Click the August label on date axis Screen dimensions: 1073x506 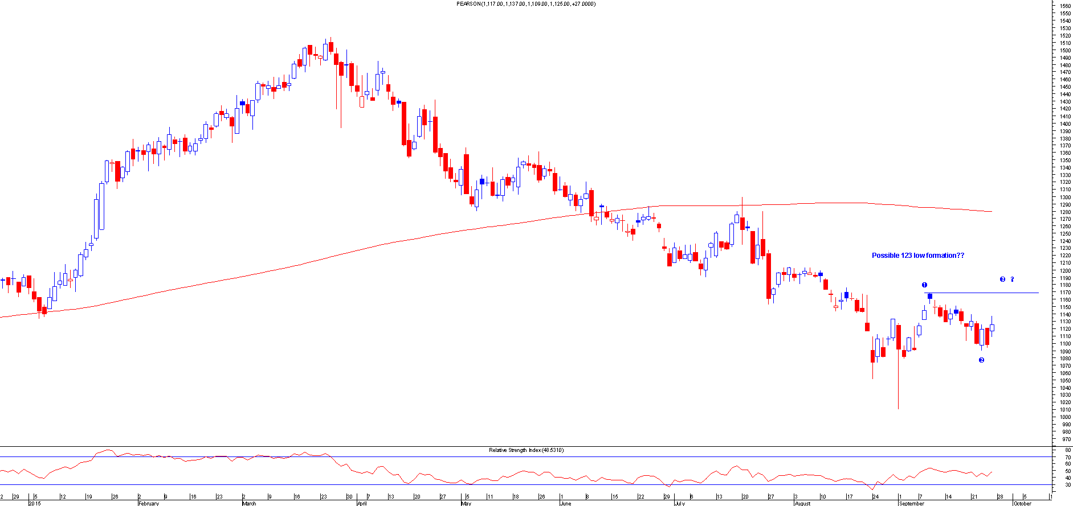(x=802, y=503)
